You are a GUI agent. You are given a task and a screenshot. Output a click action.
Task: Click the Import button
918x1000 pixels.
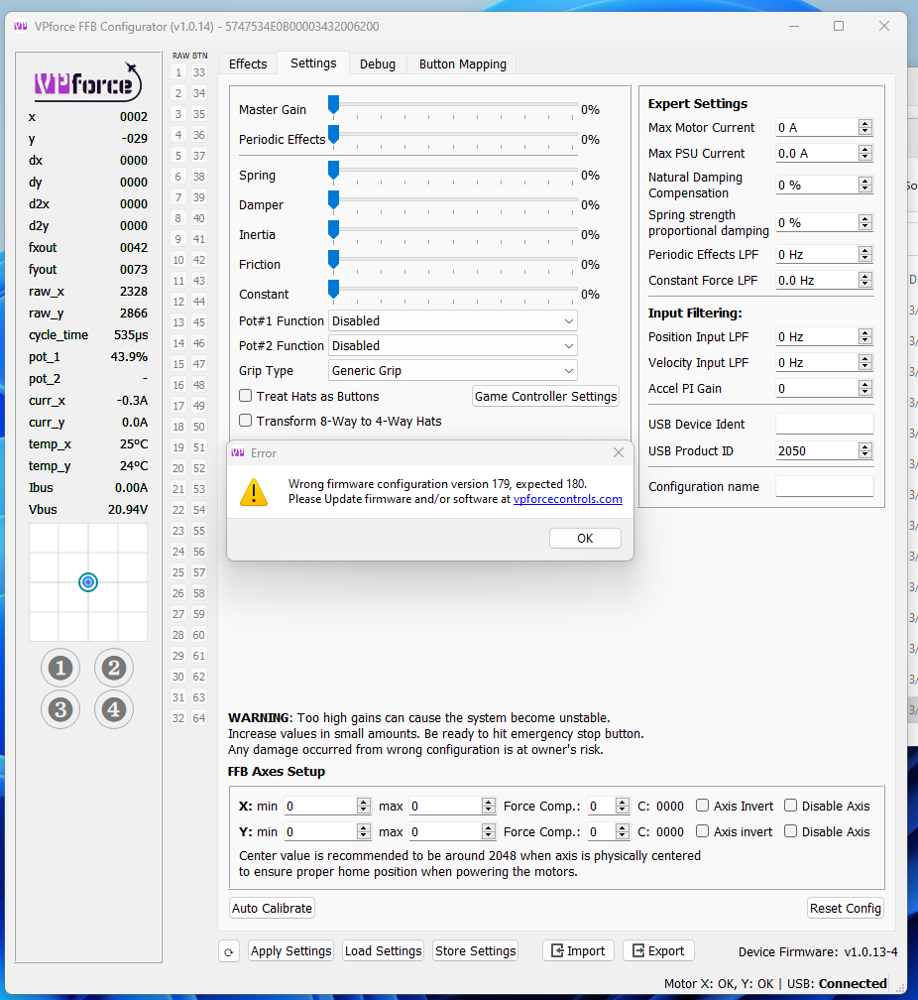tap(578, 950)
